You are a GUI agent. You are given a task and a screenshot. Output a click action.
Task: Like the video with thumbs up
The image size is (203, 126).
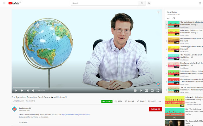[118, 101]
